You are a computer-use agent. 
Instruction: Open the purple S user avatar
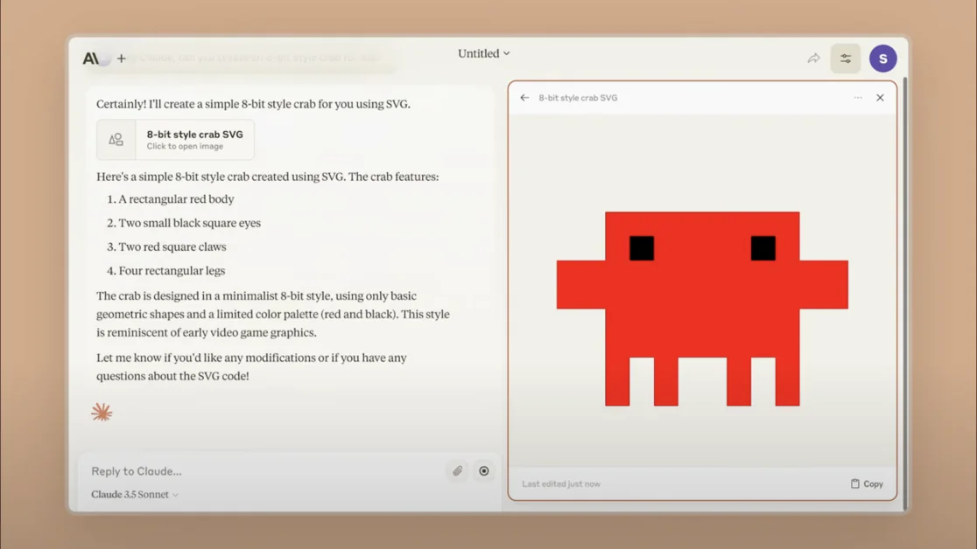(x=882, y=59)
